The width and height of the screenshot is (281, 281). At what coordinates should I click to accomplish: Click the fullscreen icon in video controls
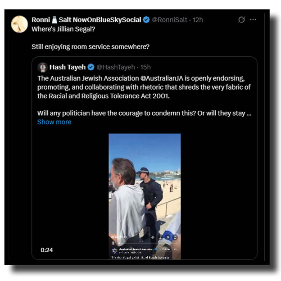(x=175, y=236)
